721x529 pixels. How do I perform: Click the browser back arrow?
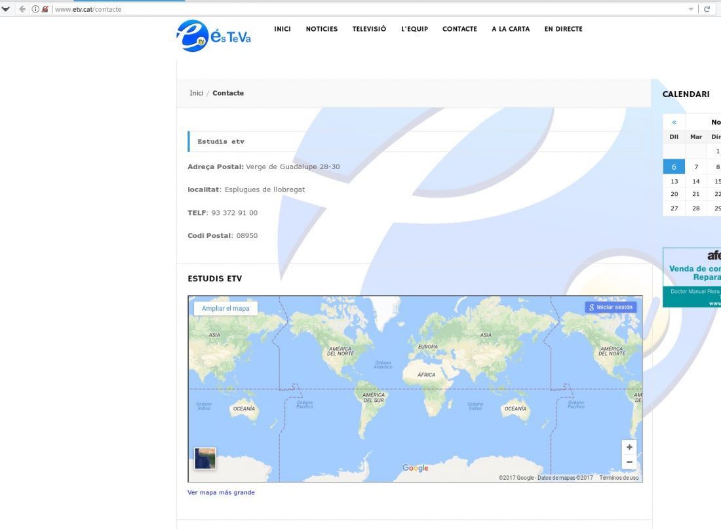(22, 9)
